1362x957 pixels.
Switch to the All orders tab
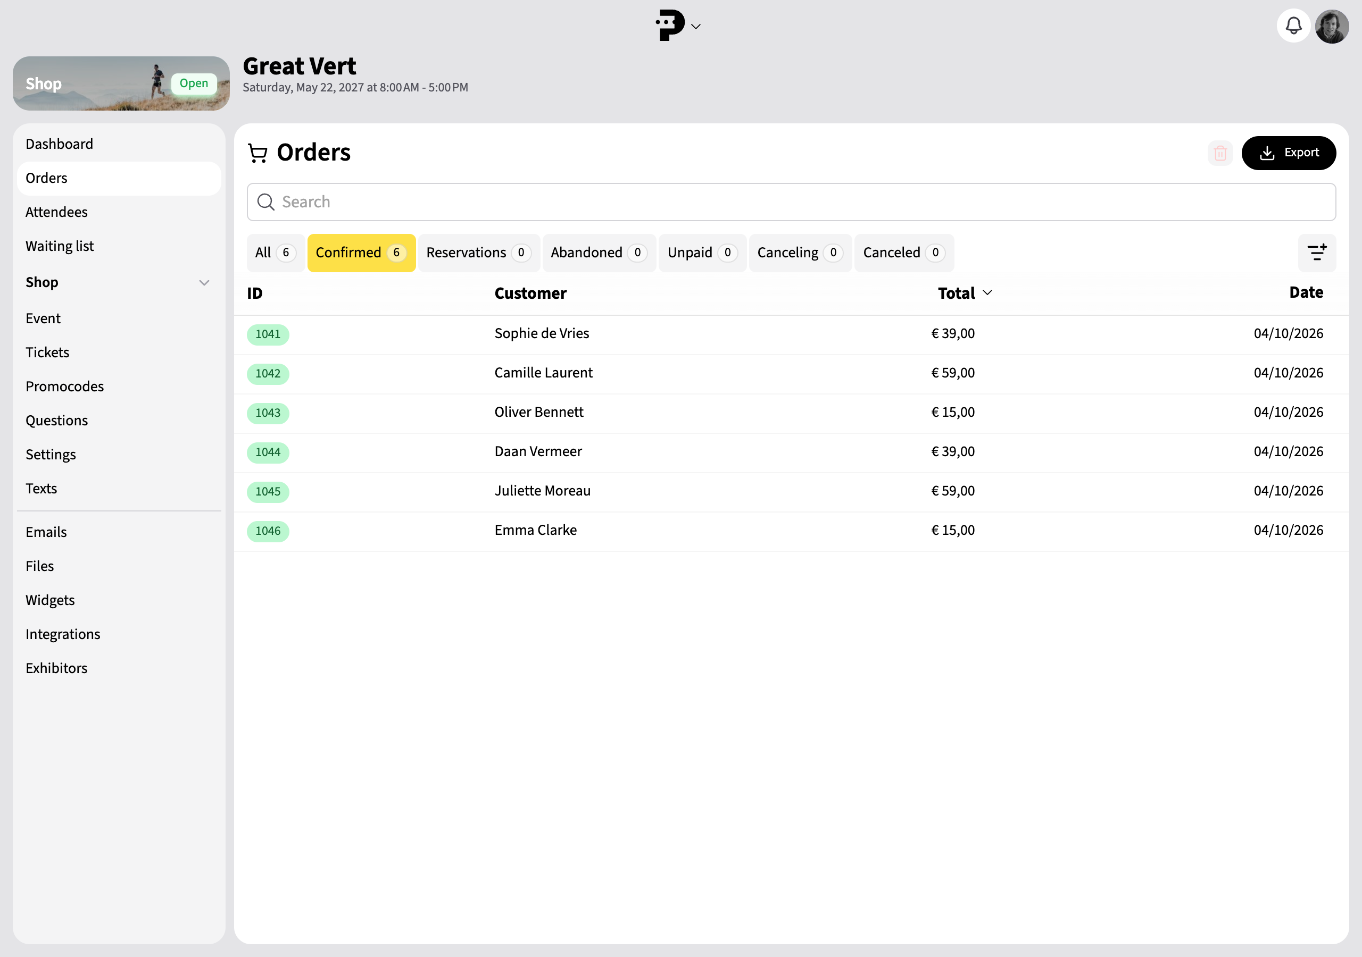click(x=275, y=253)
